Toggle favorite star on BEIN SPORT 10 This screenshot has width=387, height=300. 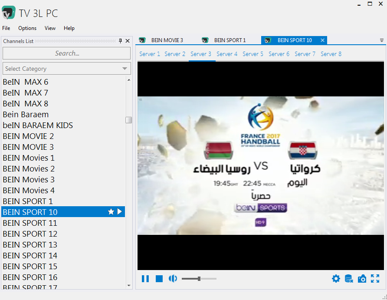(x=111, y=212)
